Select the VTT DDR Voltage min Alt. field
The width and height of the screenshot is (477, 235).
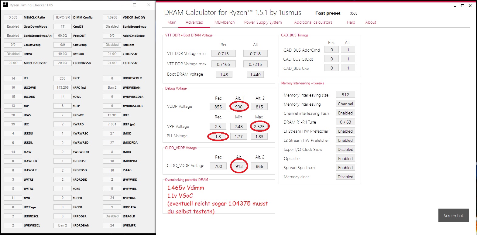point(255,54)
